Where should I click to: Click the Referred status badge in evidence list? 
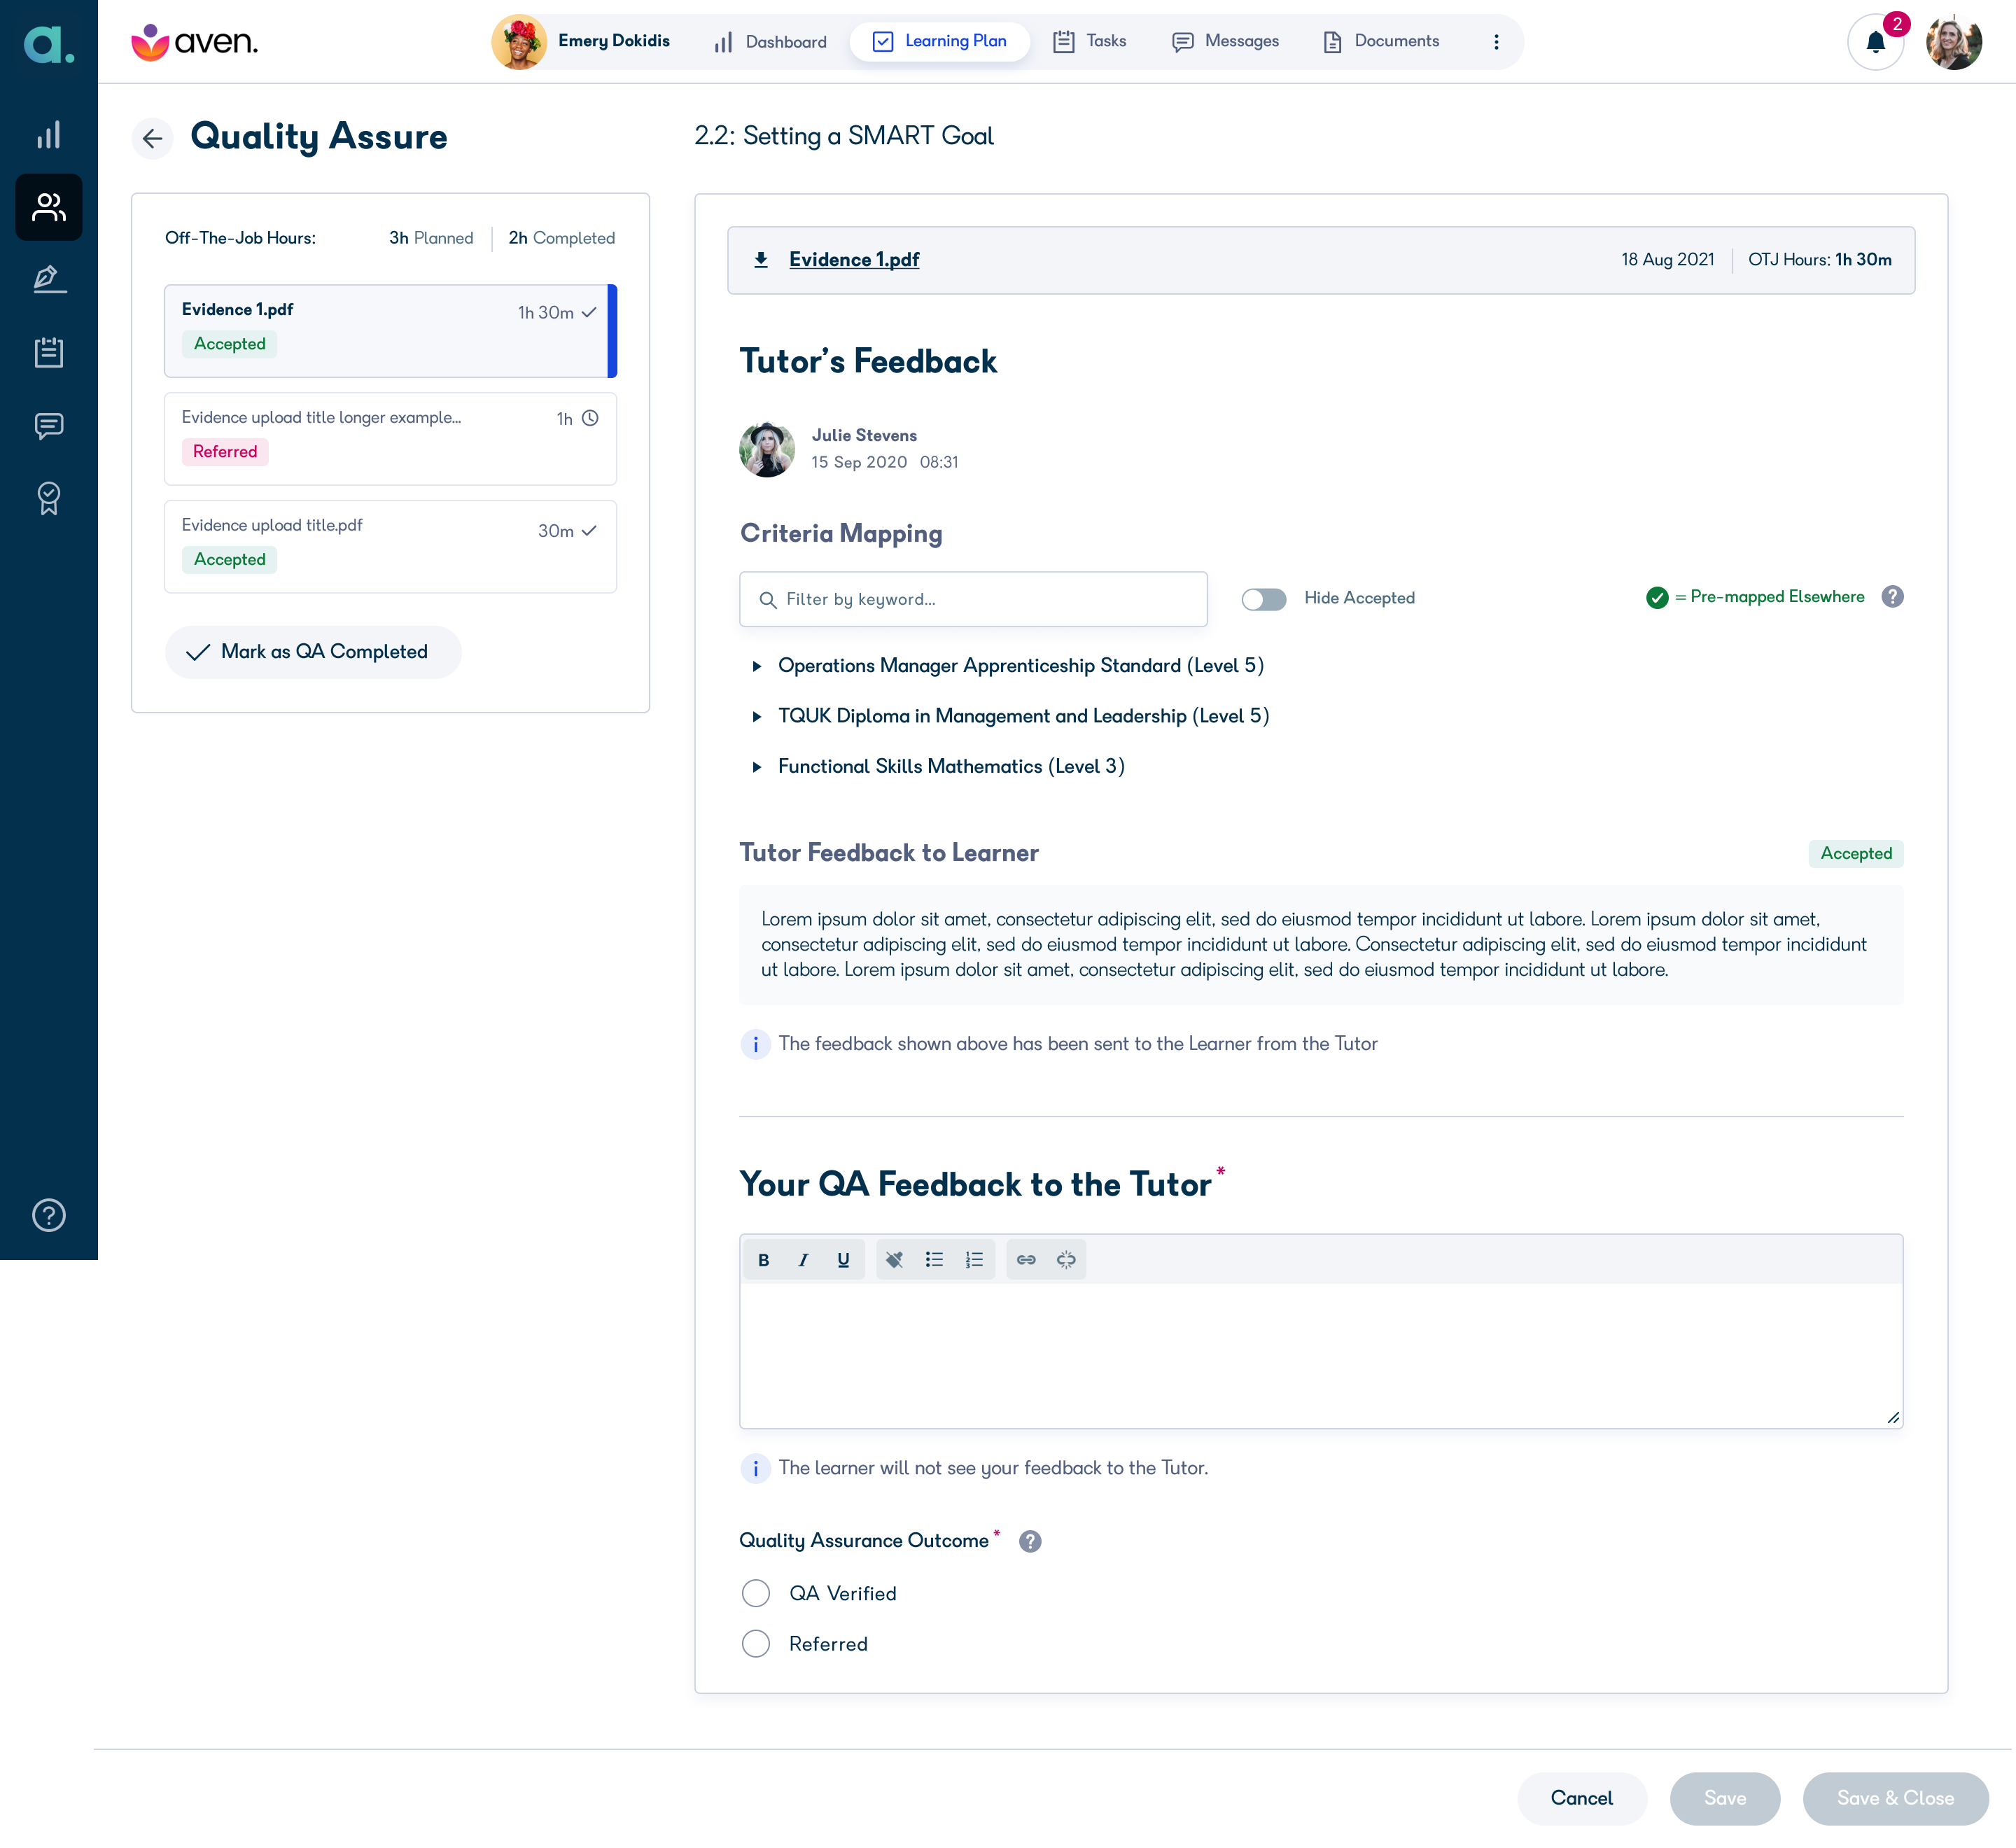point(225,452)
